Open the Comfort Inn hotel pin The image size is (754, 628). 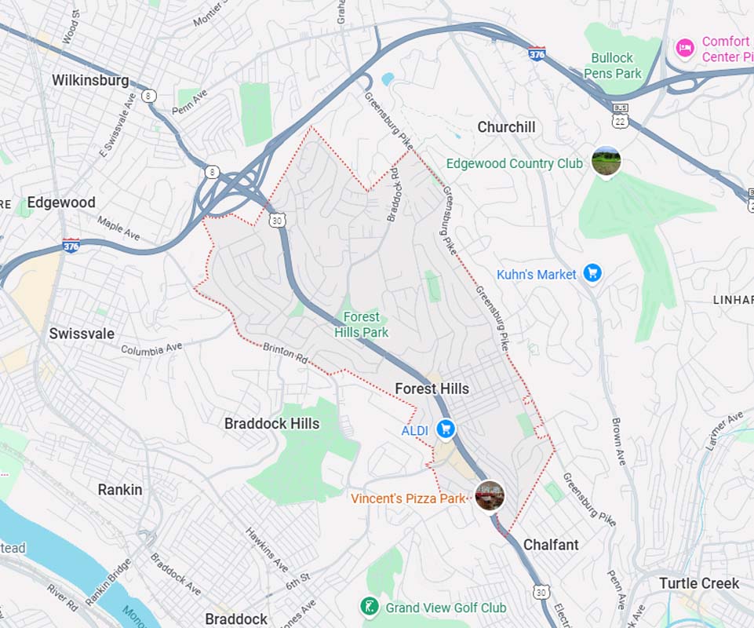tap(685, 48)
